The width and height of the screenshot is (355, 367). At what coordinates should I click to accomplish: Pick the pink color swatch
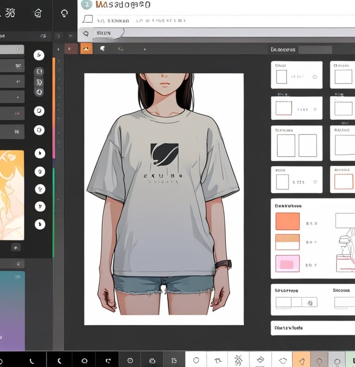pyautogui.click(x=288, y=263)
